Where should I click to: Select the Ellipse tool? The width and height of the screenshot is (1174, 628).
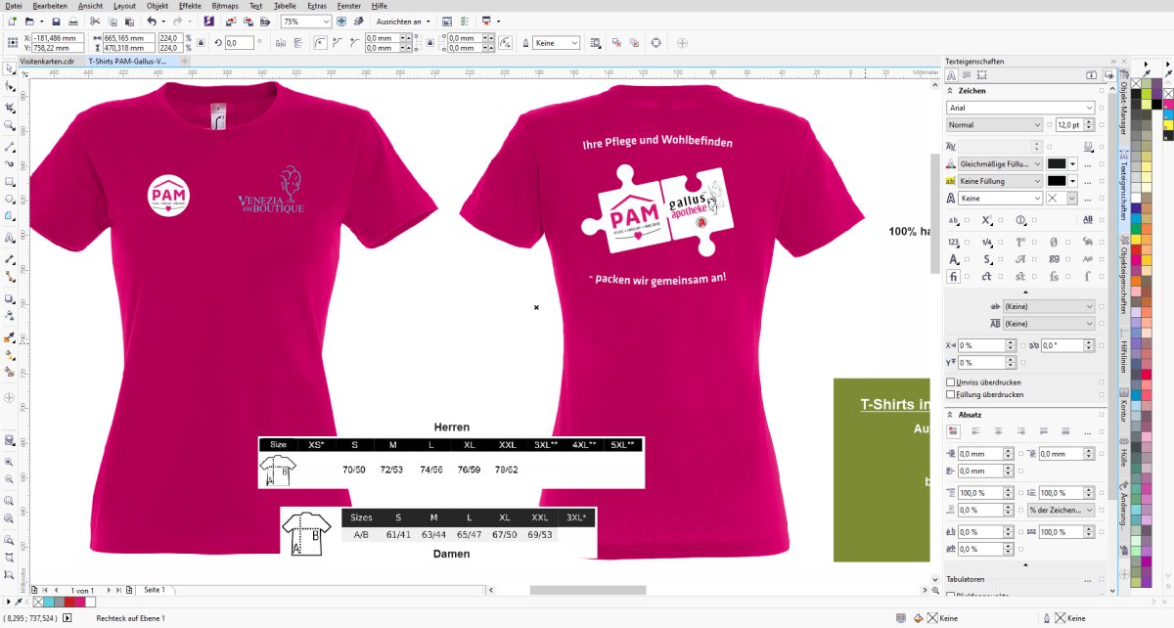(9, 201)
